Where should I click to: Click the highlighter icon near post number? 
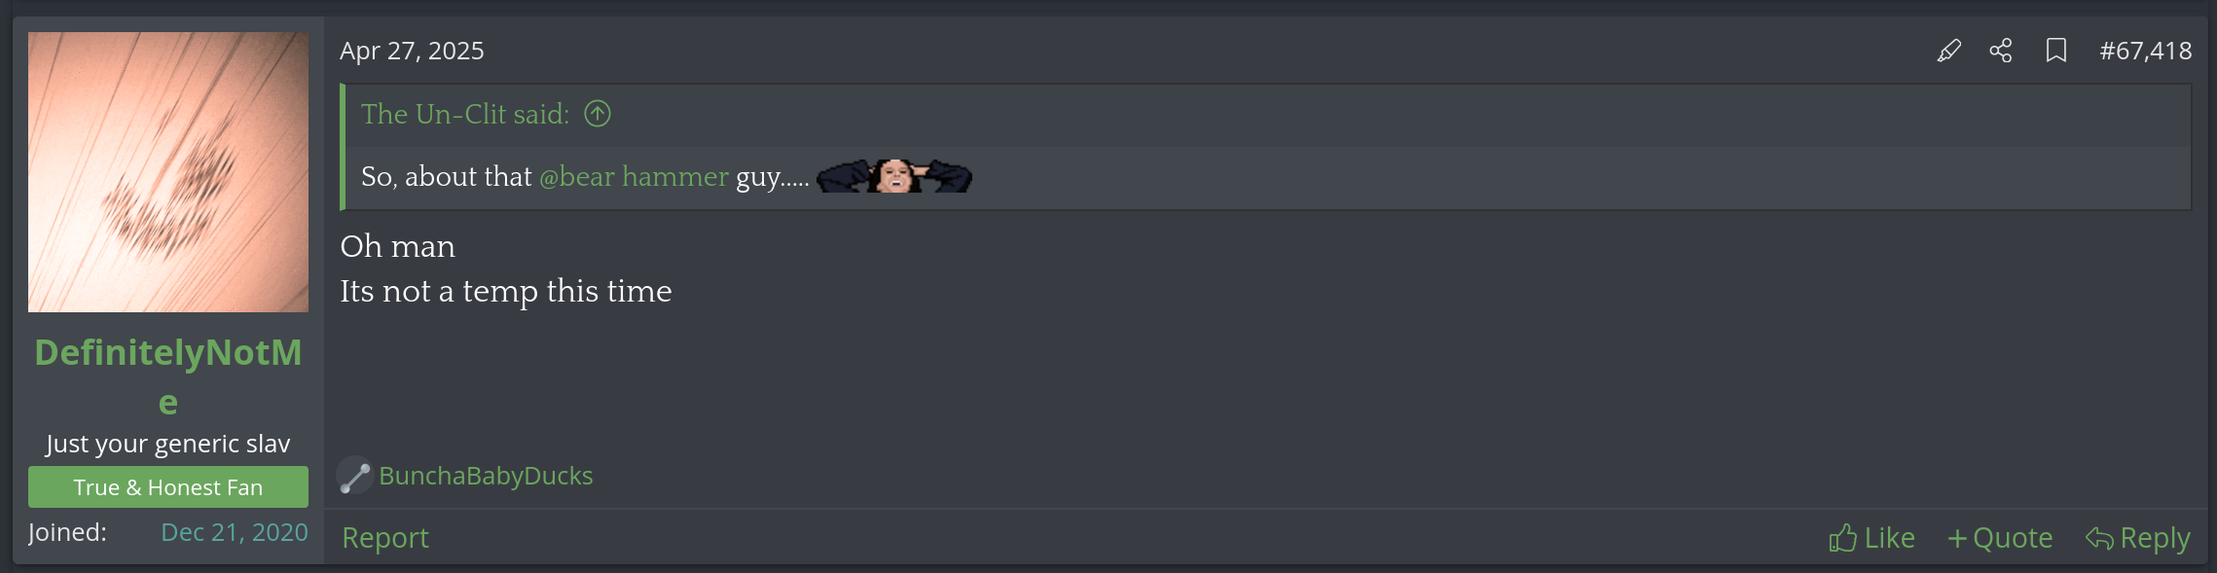(1948, 51)
